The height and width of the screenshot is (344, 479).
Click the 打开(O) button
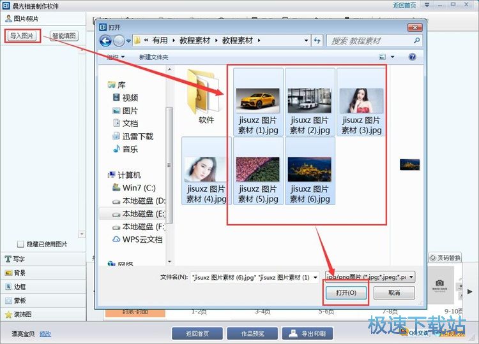tap(346, 293)
